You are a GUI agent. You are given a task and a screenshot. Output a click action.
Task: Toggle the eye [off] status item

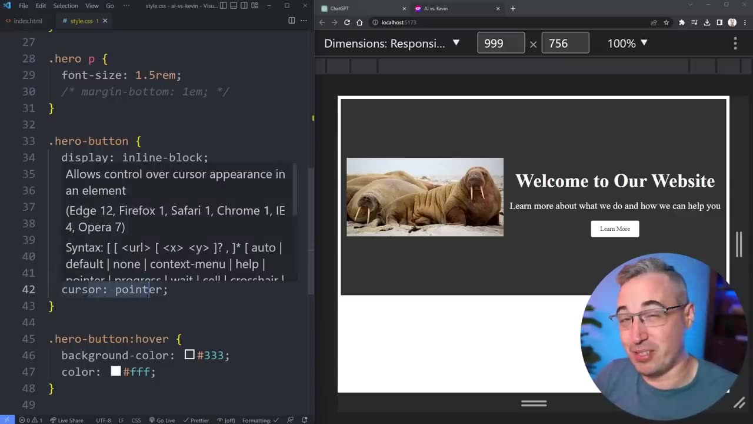[225, 420]
